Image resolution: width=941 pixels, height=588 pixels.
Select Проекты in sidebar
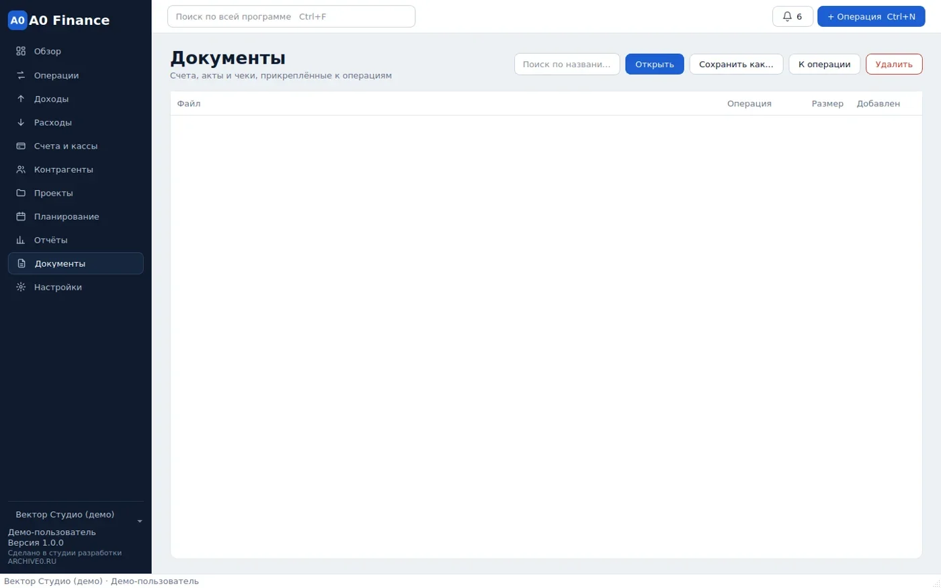[75, 193]
